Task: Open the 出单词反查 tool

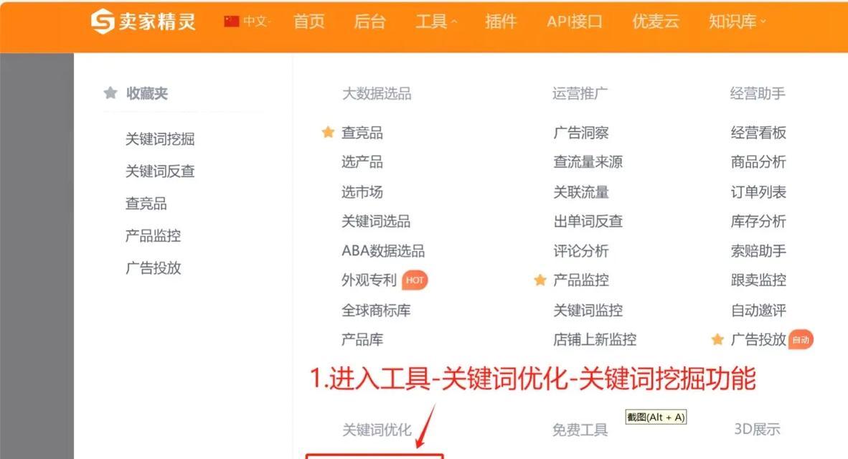Action: tap(588, 221)
